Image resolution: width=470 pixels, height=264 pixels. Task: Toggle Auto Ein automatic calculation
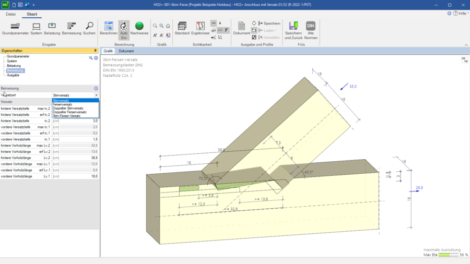coord(124,28)
